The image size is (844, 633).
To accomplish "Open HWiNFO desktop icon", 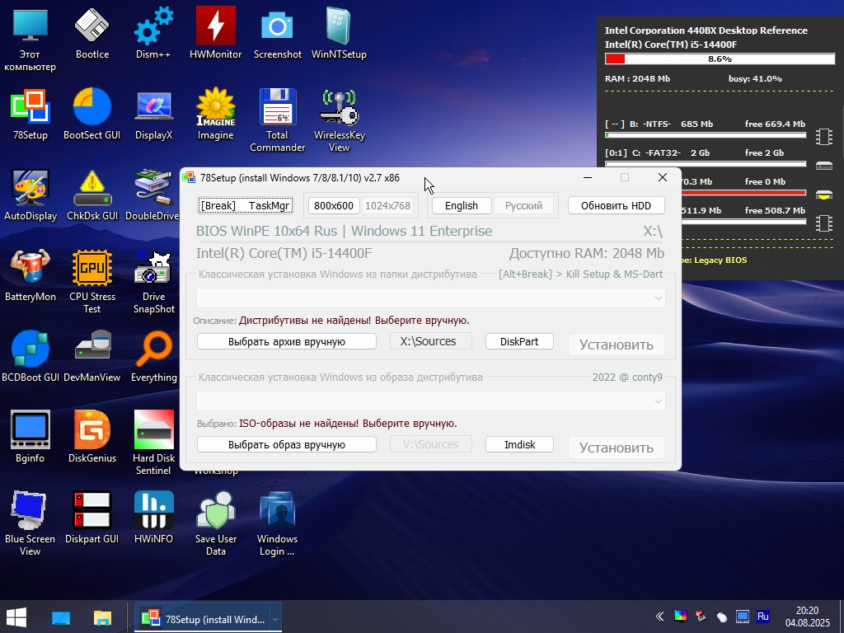I will pyautogui.click(x=153, y=518).
